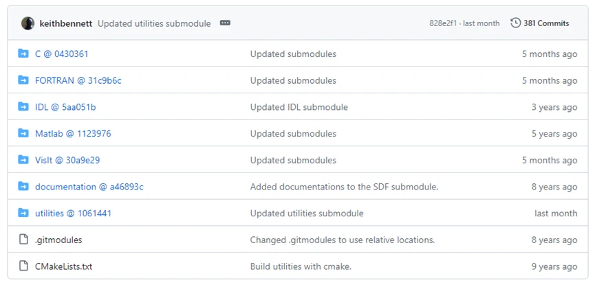The width and height of the screenshot is (595, 287).
Task: Click the .gitmodules file icon
Action: pyautogui.click(x=23, y=240)
